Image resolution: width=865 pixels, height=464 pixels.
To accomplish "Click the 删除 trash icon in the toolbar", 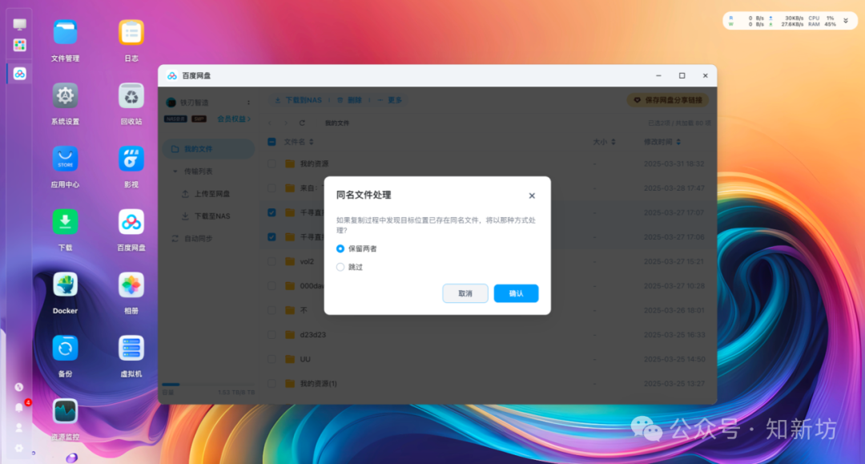I will coord(341,100).
